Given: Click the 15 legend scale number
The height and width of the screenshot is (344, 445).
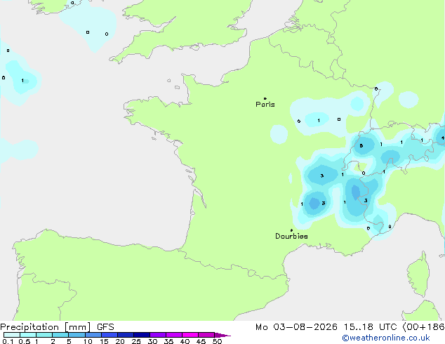Looking at the screenshot, I should (x=104, y=341).
